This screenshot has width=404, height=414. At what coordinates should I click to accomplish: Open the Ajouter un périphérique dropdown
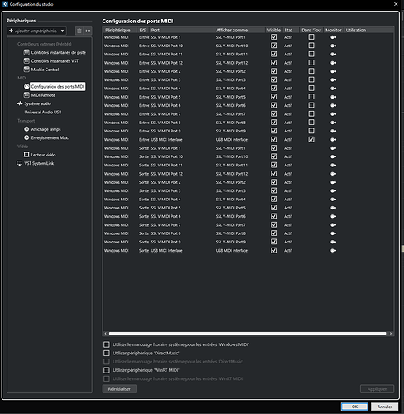click(36, 31)
